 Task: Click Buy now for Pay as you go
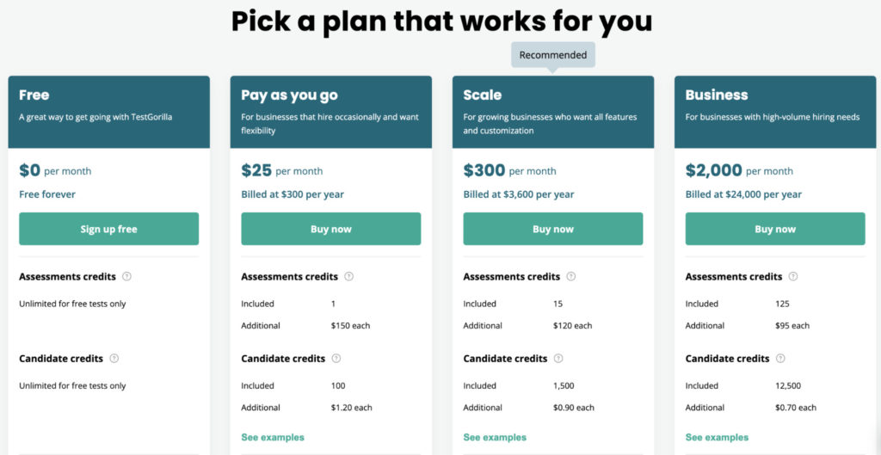click(x=330, y=229)
